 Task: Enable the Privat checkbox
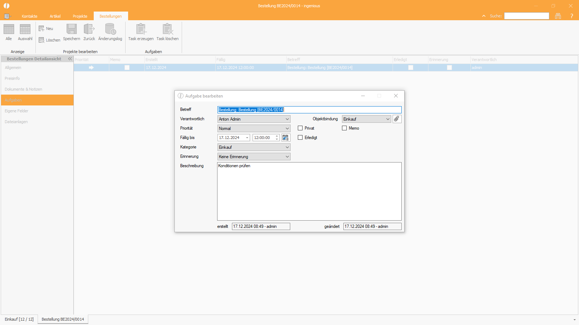click(x=300, y=128)
